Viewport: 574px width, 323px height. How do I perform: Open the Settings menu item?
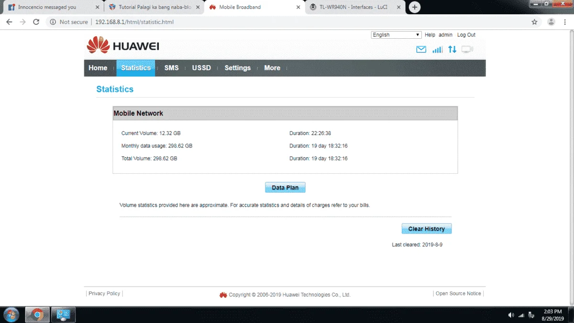(x=238, y=68)
